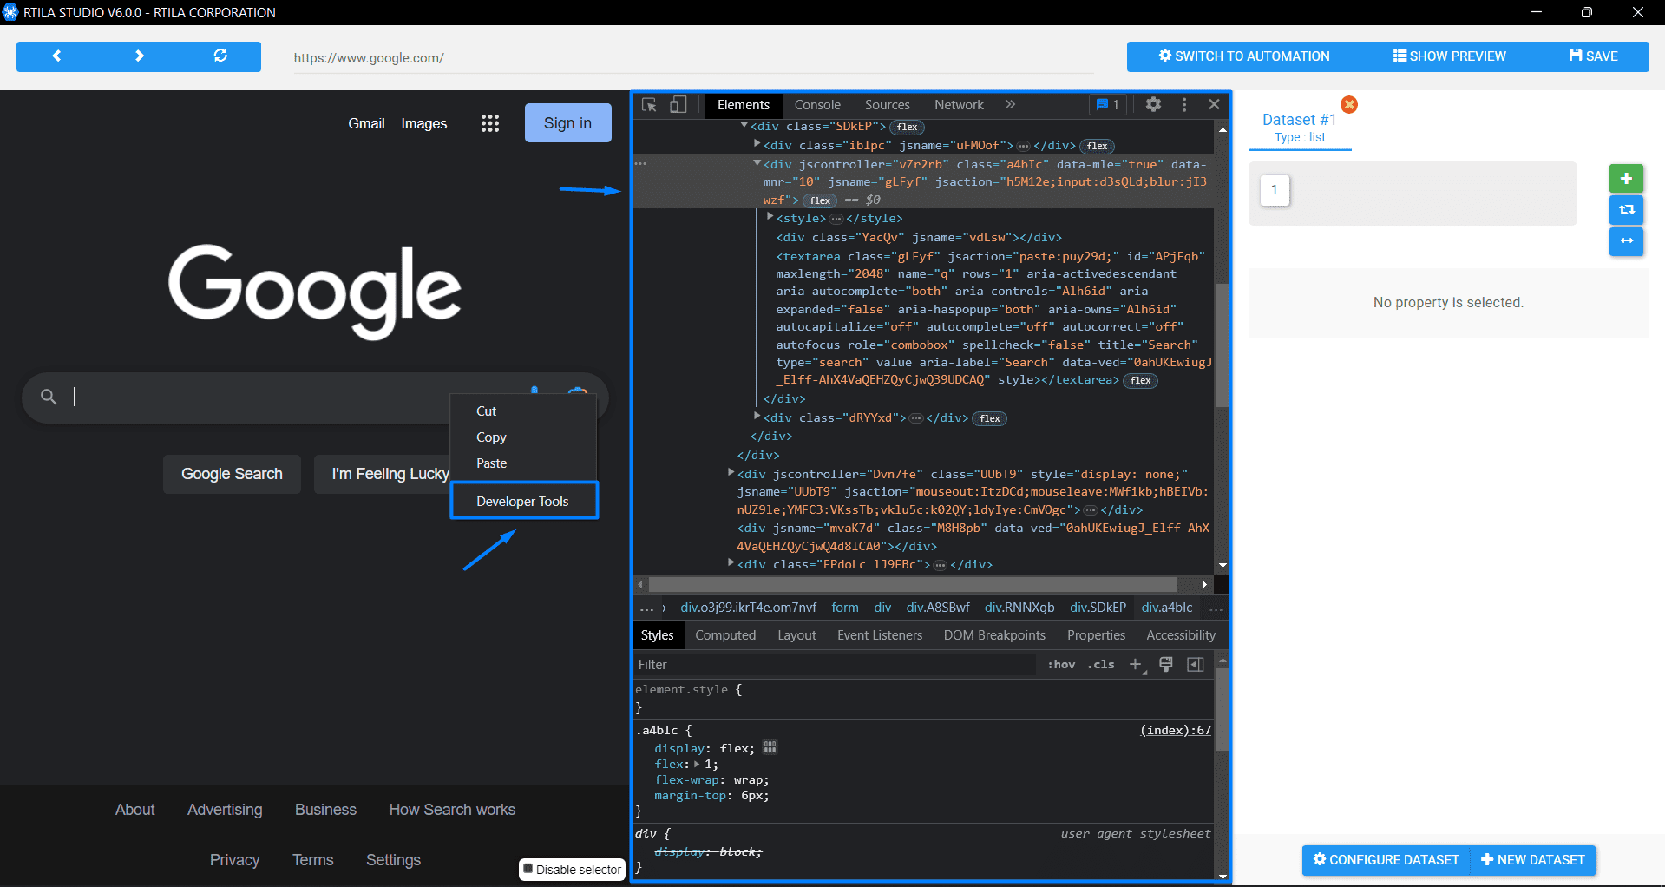Open the Gmail link

pos(366,123)
